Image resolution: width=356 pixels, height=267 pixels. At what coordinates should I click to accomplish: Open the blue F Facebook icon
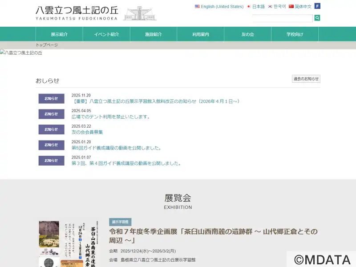317,6
